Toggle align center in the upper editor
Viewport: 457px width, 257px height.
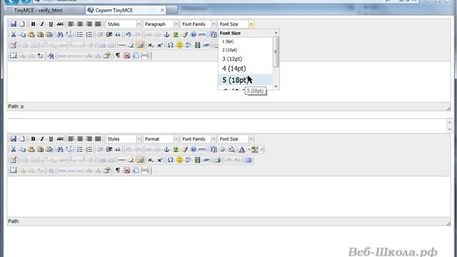click(80, 24)
